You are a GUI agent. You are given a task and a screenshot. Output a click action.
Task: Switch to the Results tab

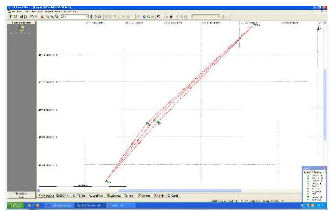point(159,196)
